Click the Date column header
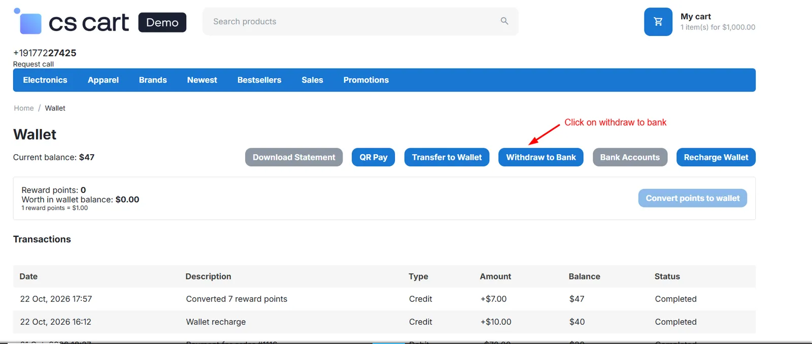 coord(28,277)
